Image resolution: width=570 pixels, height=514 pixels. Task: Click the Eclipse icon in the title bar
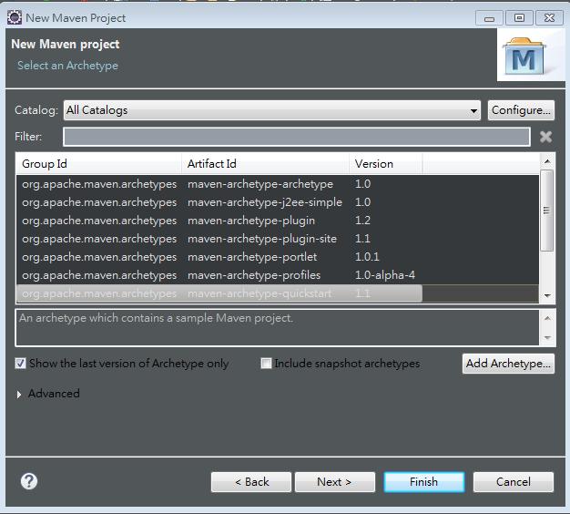tap(15, 18)
